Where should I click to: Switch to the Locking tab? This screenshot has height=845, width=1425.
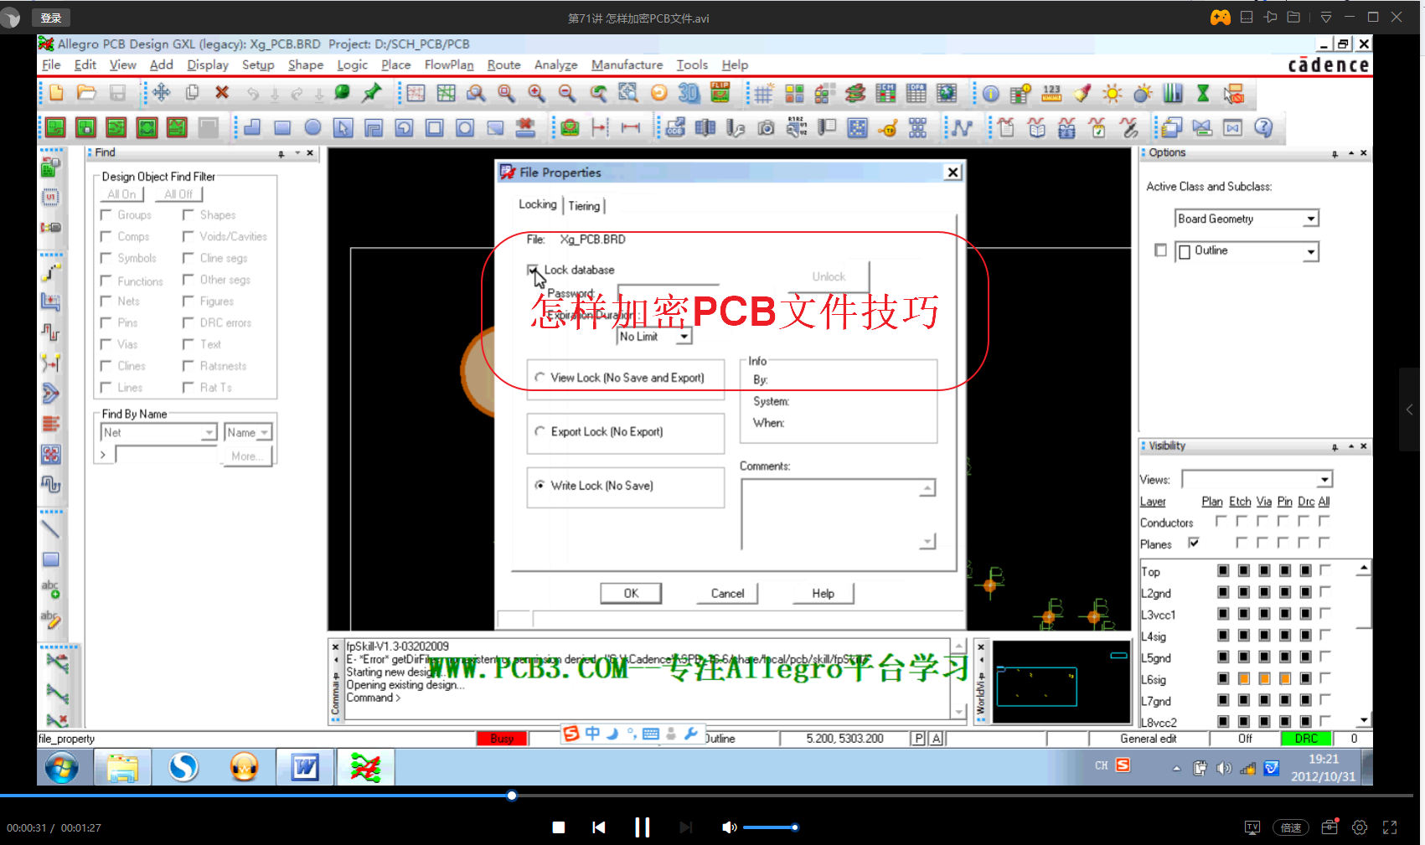[537, 204]
